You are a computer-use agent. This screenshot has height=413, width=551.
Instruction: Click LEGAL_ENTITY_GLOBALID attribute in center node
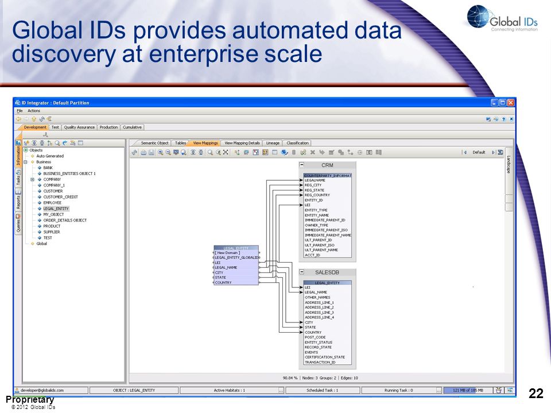click(x=237, y=258)
